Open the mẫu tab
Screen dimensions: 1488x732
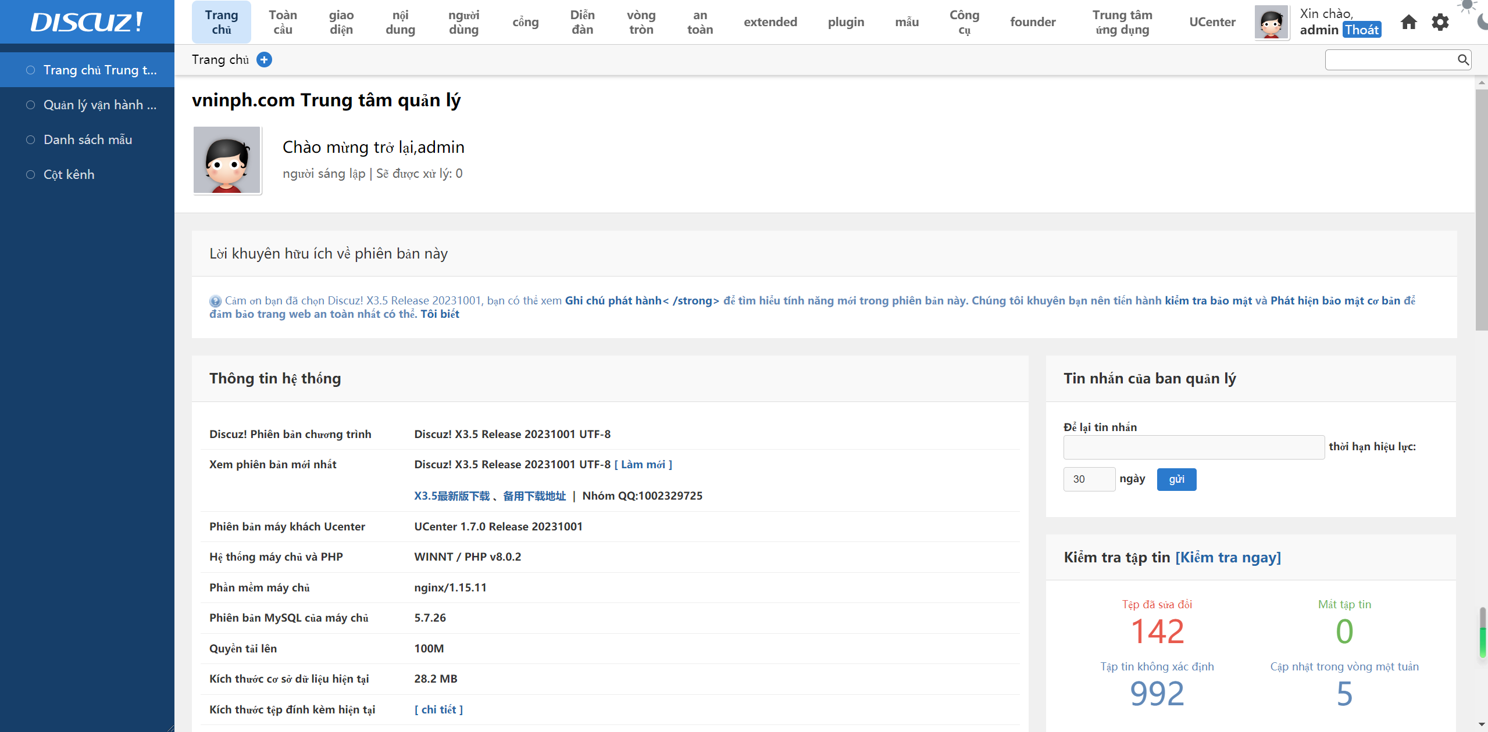point(907,22)
